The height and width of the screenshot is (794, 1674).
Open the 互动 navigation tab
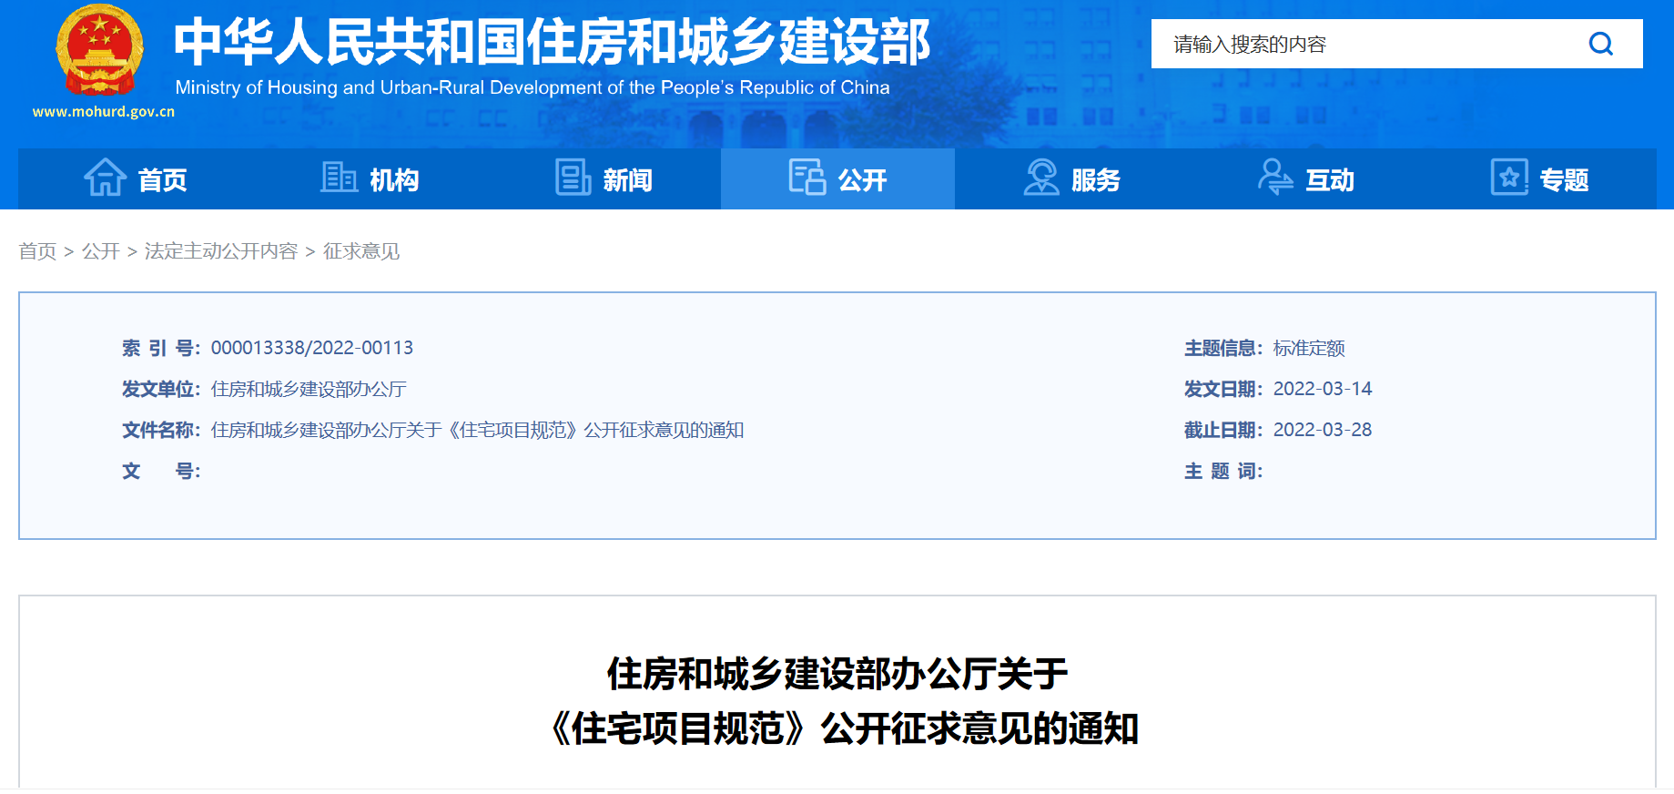click(1305, 179)
